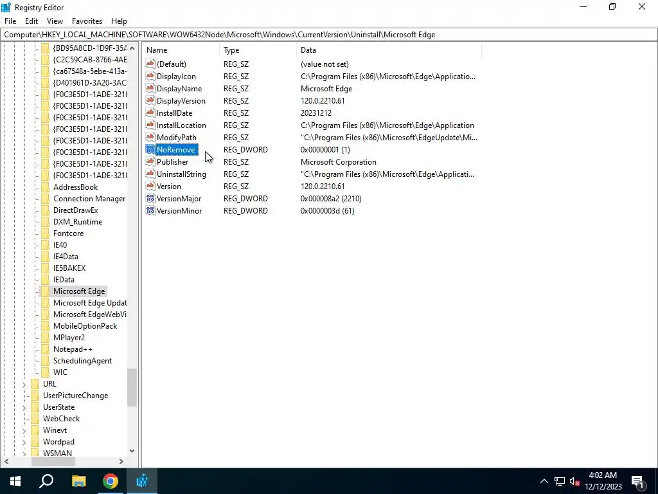Viewport: 658px width, 494px height.
Task: Select the DisplayVersion string value icon
Action: tap(150, 100)
